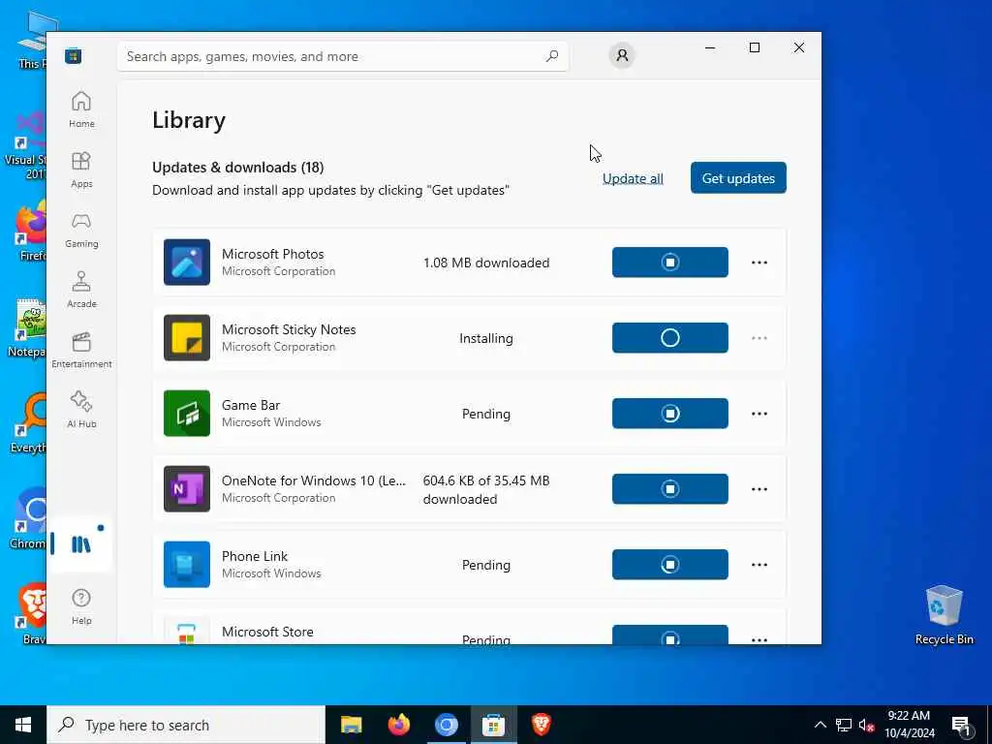Screen dimensions: 992x744
Task: Open File Explorer from the taskbar
Action: point(351,725)
